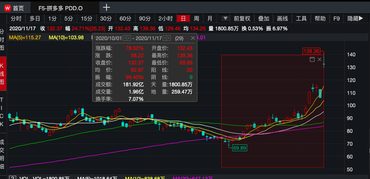Click the 139.36 high price marker

[x=311, y=51]
